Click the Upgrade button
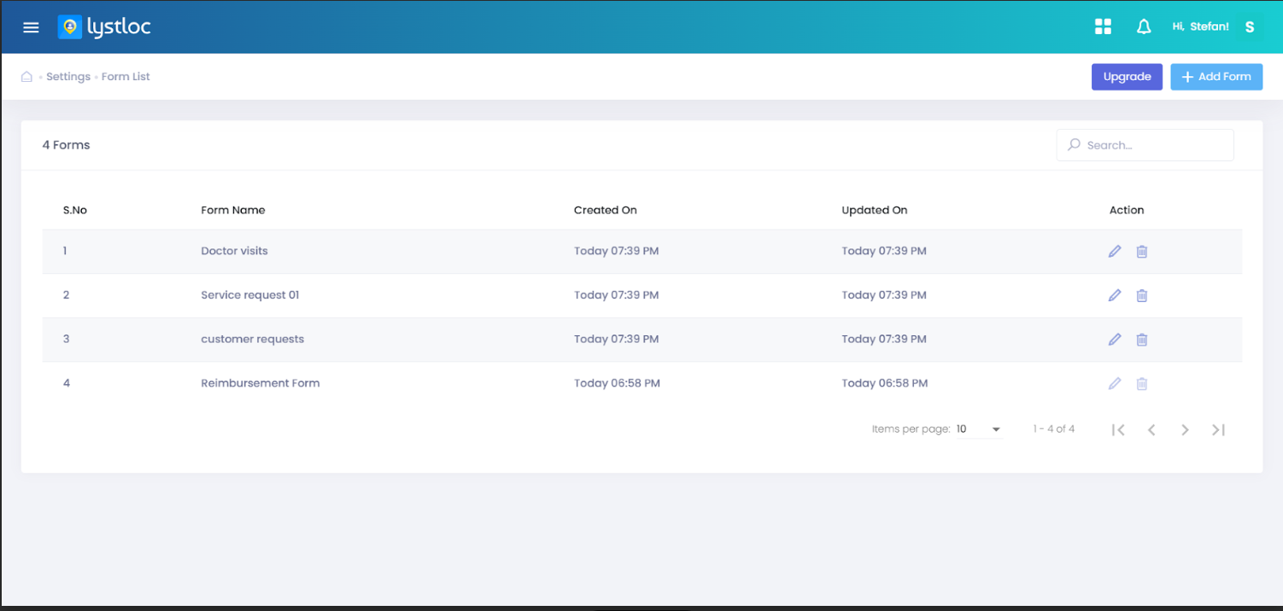The image size is (1283, 611). (1127, 77)
